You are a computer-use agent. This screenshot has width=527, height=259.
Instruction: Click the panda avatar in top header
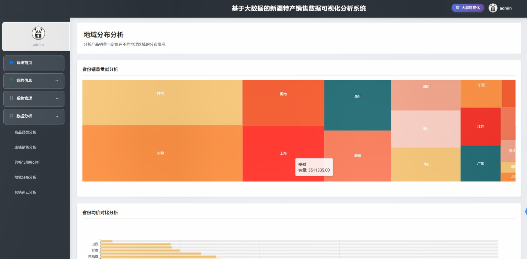pos(493,8)
